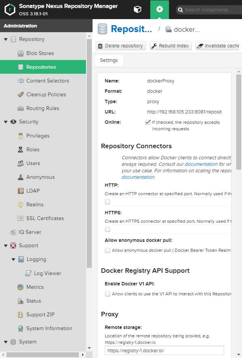
Task: Click the HTTPS port input field
Action: point(171,229)
